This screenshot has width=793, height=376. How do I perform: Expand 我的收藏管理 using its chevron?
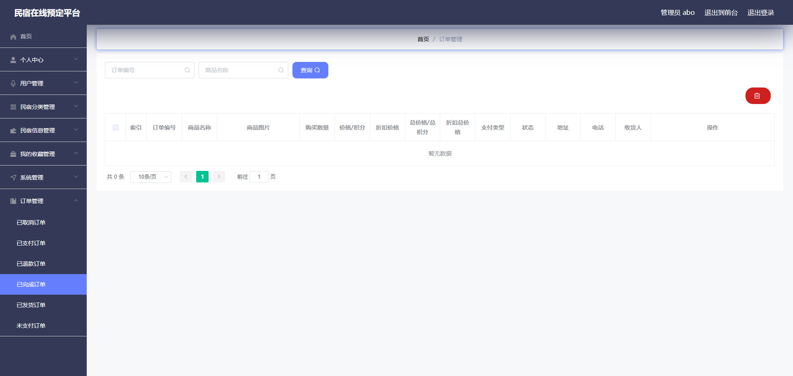coord(76,154)
